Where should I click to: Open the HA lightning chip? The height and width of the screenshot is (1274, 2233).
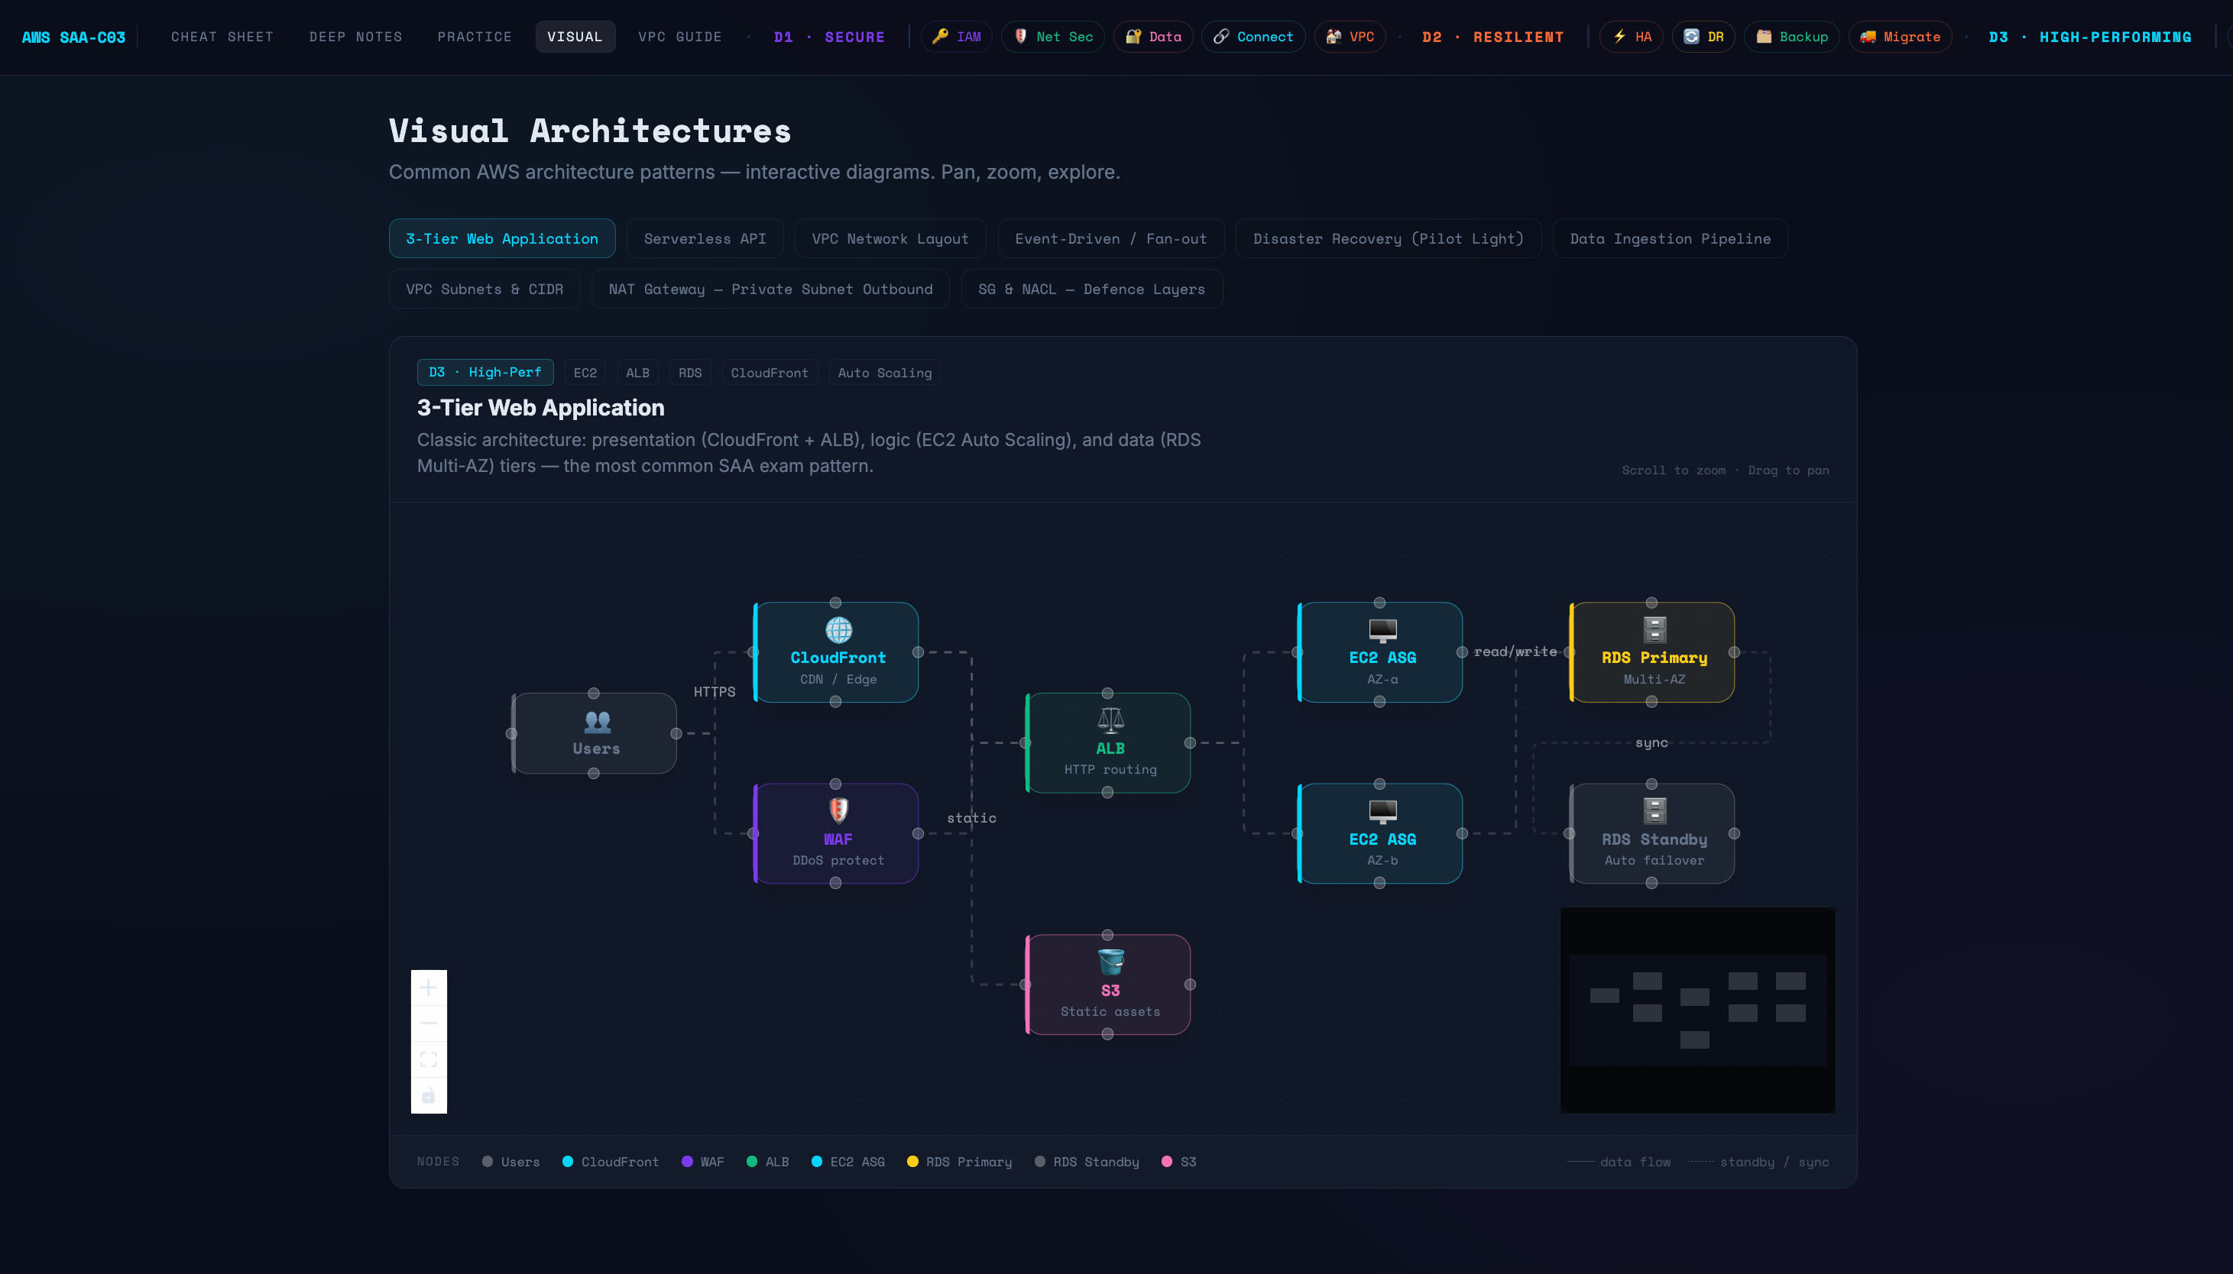(x=1631, y=37)
